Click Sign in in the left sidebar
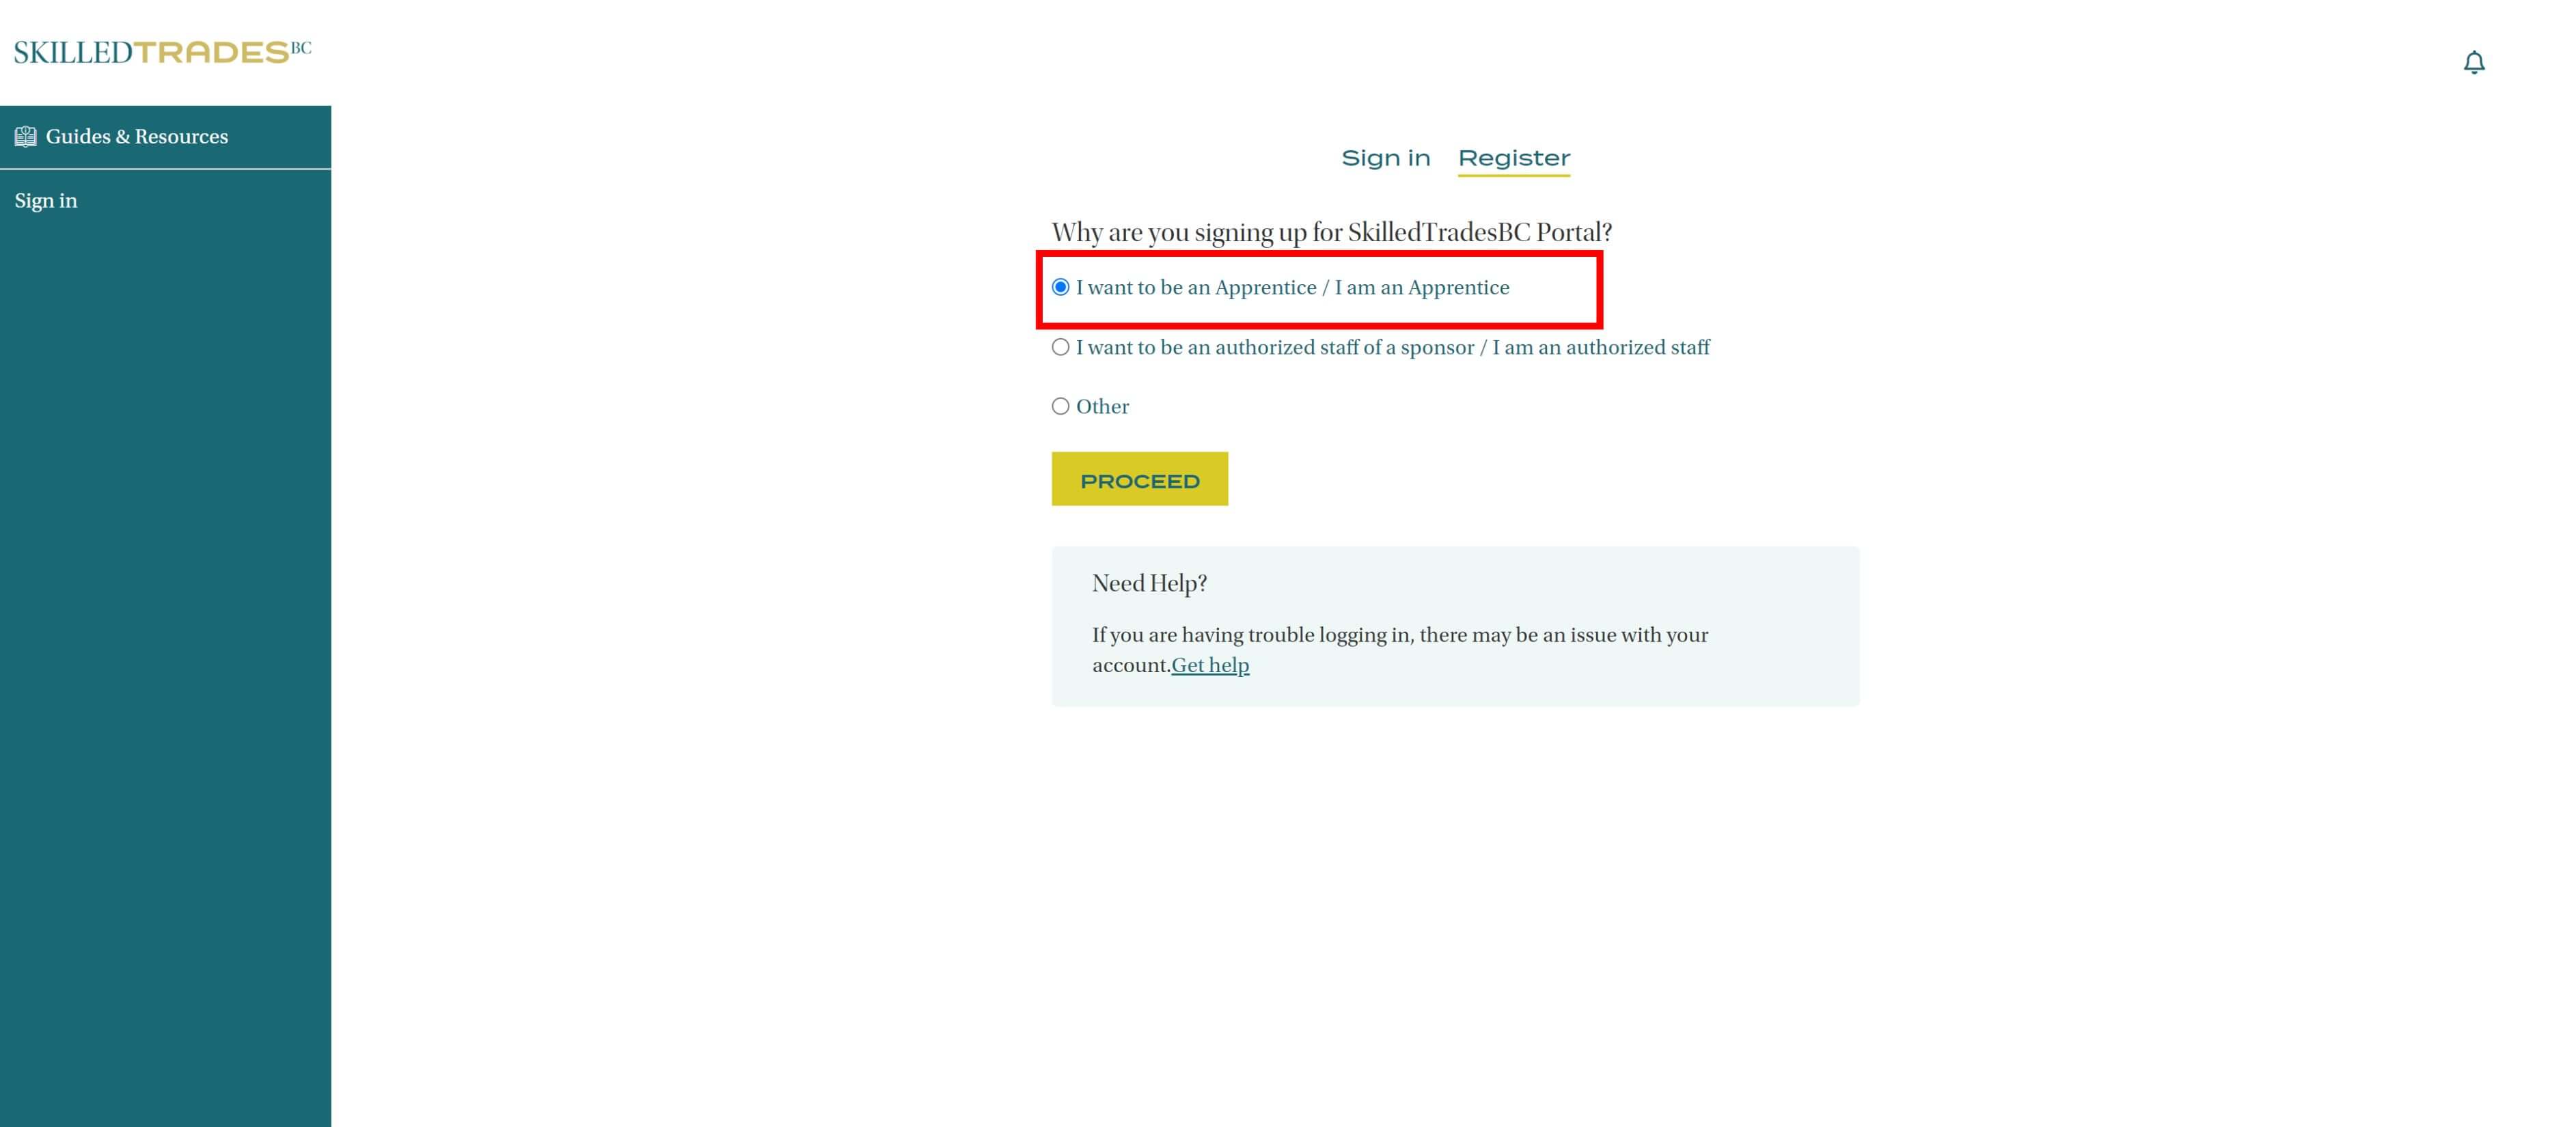Viewport: 2576px width, 1127px height. click(46, 201)
